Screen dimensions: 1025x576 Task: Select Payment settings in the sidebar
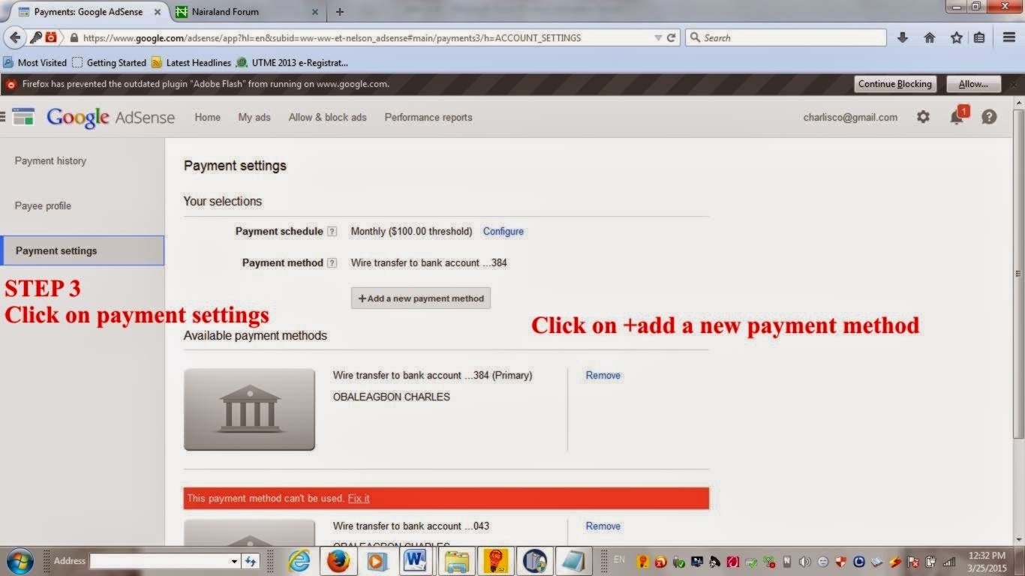click(x=83, y=250)
